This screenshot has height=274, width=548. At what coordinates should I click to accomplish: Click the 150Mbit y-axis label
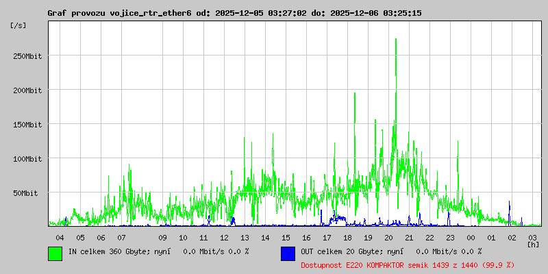point(27,125)
